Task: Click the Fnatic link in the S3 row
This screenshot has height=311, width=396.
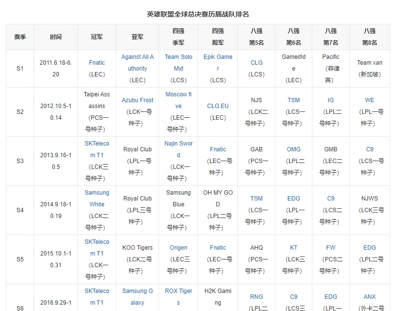Action: click(217, 149)
